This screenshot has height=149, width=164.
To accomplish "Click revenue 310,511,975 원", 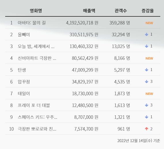I will click(84, 35).
